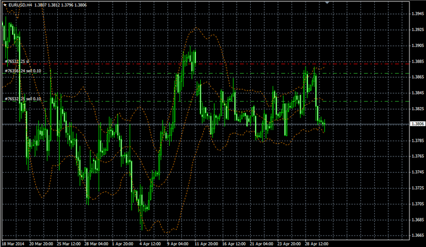Click the chart shift triangle marker at top
426x247 pixels.
[327, 2]
